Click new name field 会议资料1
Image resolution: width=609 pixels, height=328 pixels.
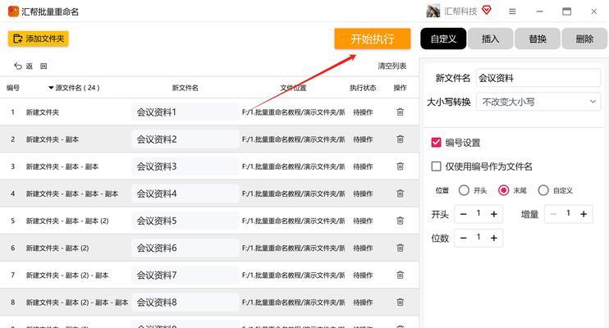185,112
